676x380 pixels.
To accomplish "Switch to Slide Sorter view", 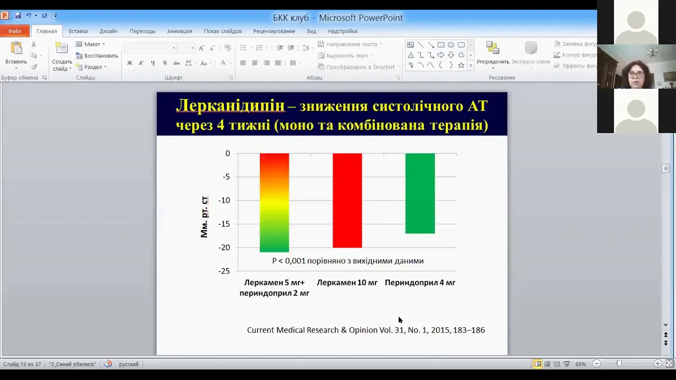I will (x=548, y=364).
